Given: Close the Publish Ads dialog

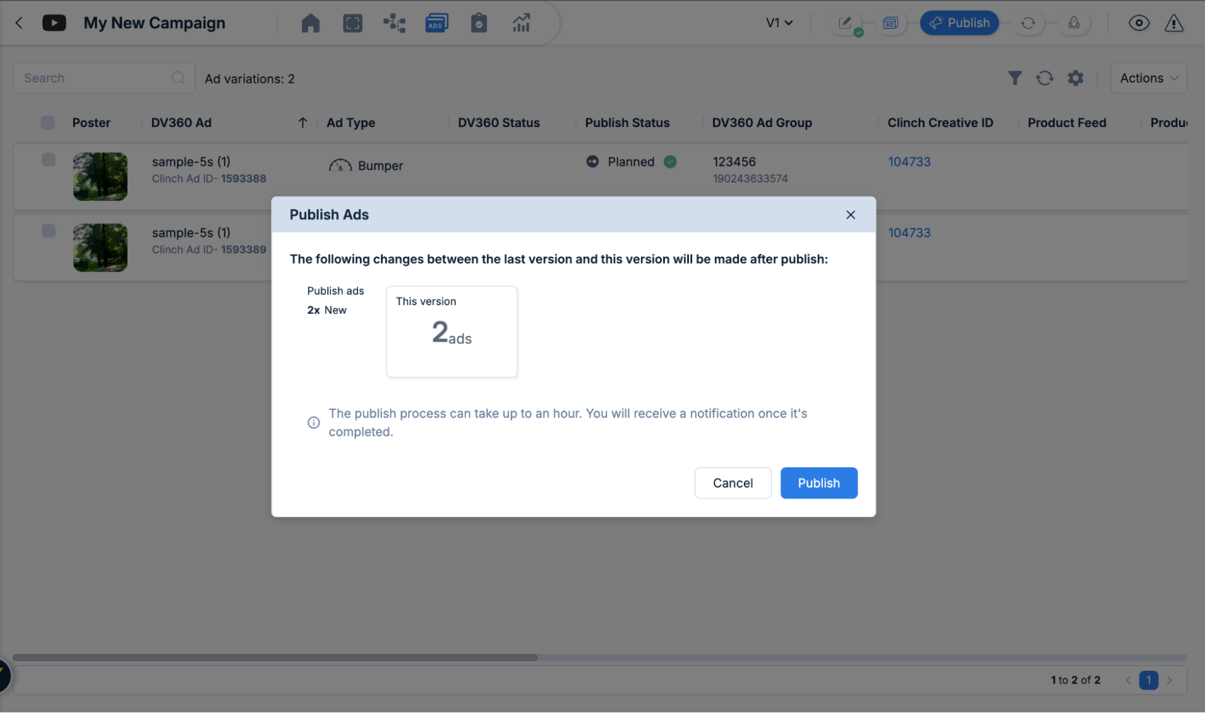Looking at the screenshot, I should coord(851,215).
